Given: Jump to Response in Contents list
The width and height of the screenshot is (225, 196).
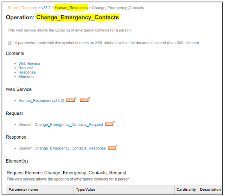Looking at the screenshot, I should point(27,72).
